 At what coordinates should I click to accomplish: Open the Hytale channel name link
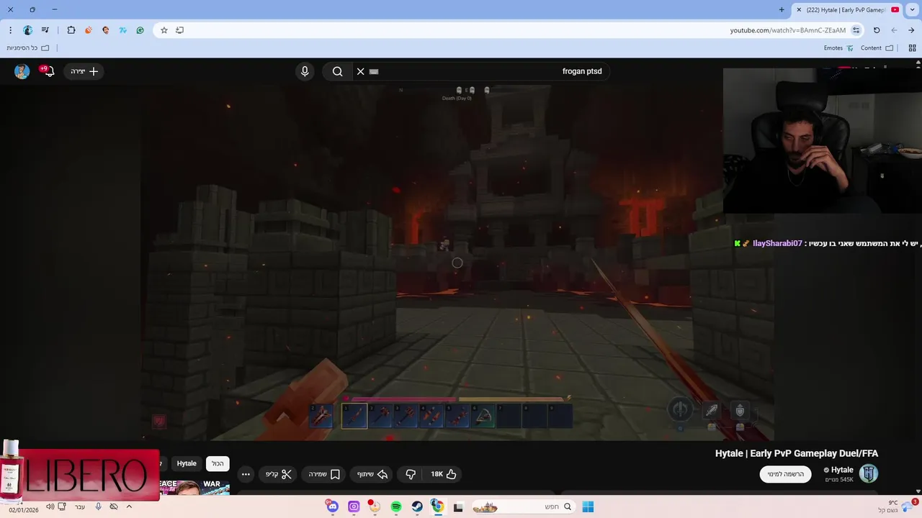pyautogui.click(x=842, y=470)
